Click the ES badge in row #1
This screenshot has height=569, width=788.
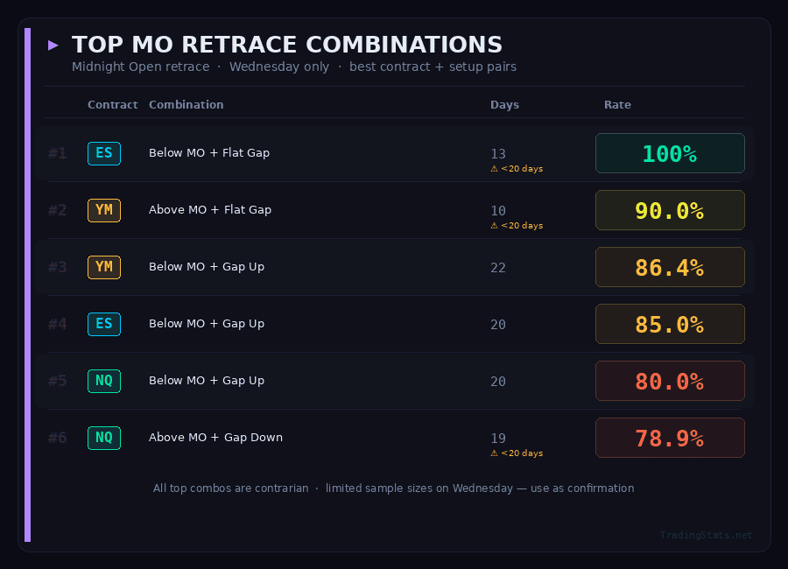(104, 153)
